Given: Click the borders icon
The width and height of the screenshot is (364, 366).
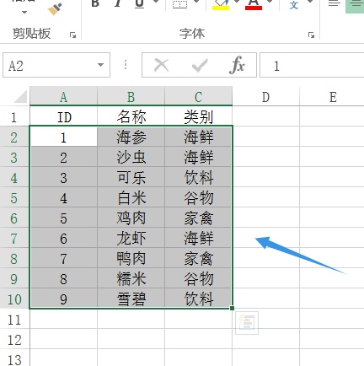Looking at the screenshot, I should click(x=179, y=4).
